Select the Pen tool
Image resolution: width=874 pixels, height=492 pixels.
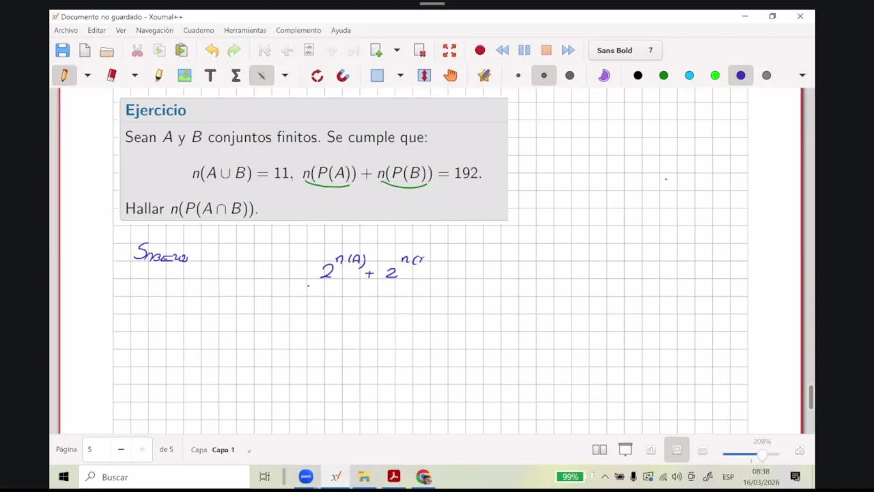64,75
